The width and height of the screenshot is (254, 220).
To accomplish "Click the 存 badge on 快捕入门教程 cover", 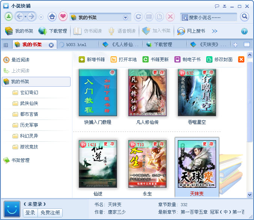I will (112, 72).
